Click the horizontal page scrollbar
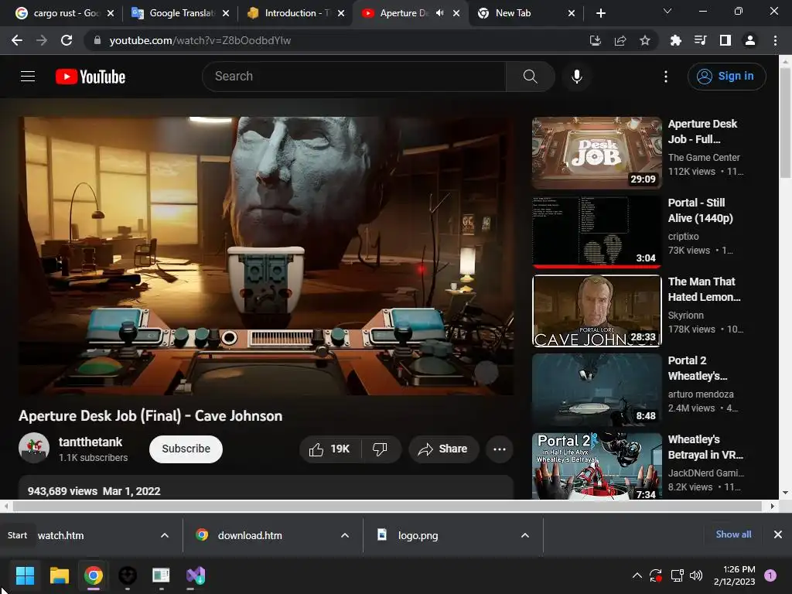Screen dimensions: 792x594 point(387,506)
